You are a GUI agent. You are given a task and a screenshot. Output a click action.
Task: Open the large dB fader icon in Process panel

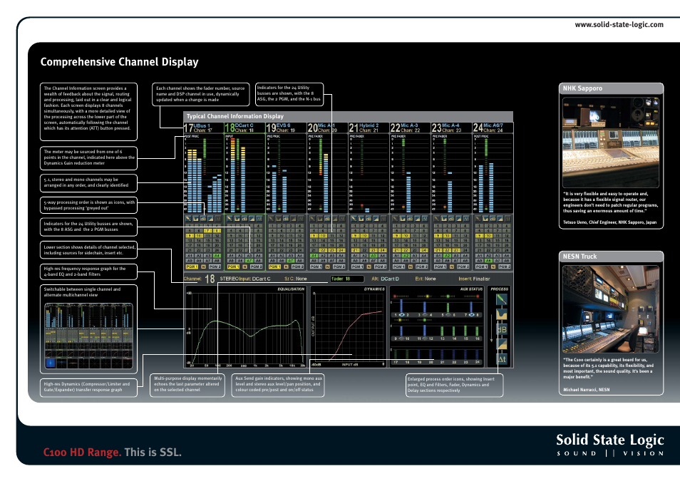(x=502, y=329)
